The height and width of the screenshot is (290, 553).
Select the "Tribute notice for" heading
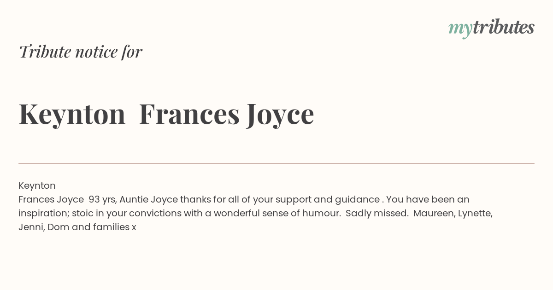pos(80,52)
